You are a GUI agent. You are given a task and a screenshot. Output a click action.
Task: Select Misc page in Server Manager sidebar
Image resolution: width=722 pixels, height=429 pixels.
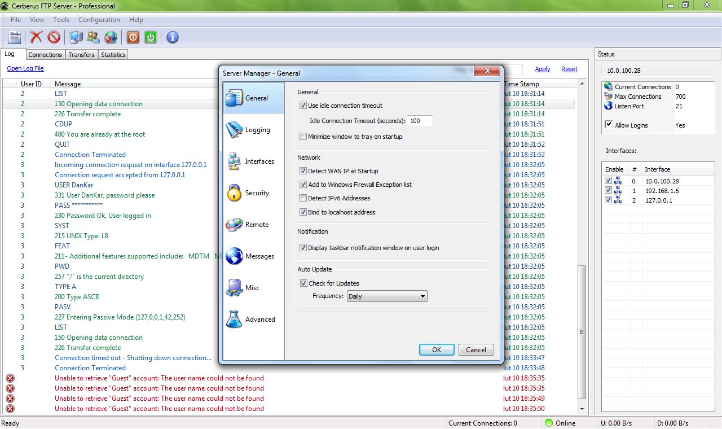coord(254,288)
